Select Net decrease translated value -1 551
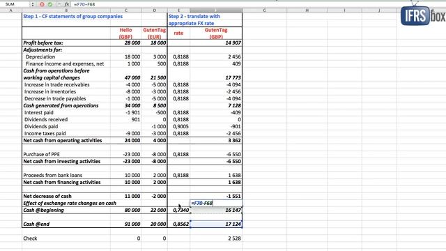The height and width of the screenshot is (251, 446). (216, 197)
